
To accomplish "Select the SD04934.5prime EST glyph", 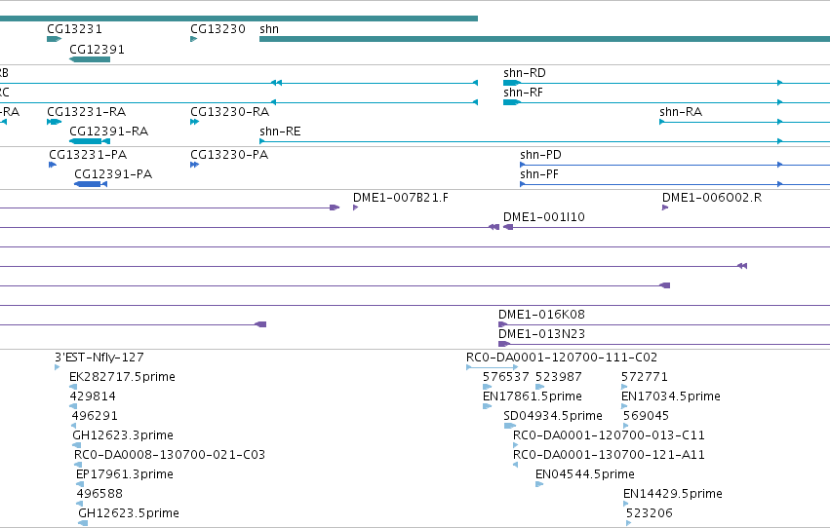I will (x=510, y=426).
